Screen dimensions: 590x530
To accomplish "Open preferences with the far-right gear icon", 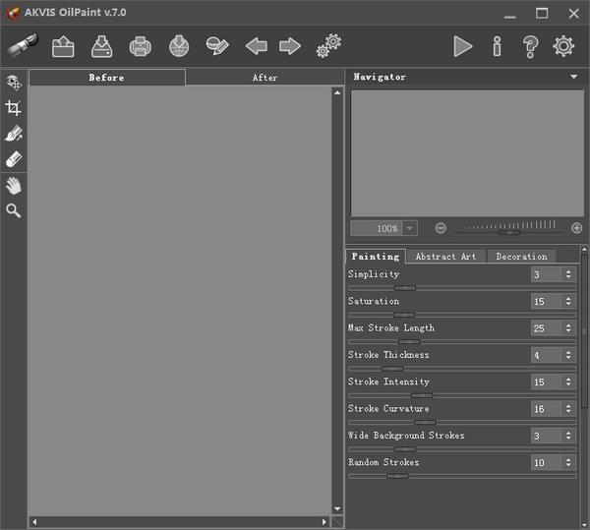I will click(x=563, y=46).
